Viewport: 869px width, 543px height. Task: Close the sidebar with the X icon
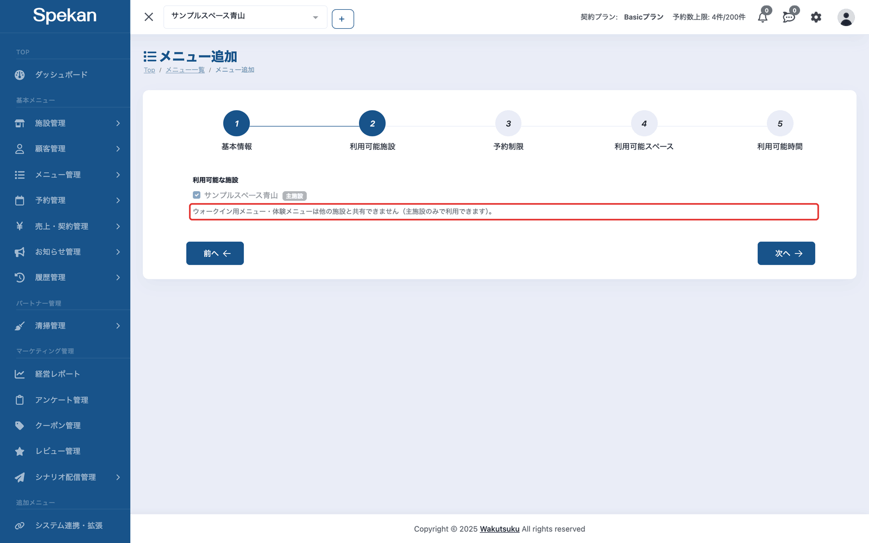[x=149, y=17]
